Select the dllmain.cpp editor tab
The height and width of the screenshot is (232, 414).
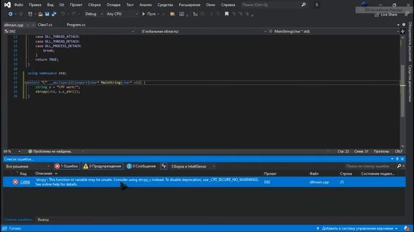pos(14,25)
